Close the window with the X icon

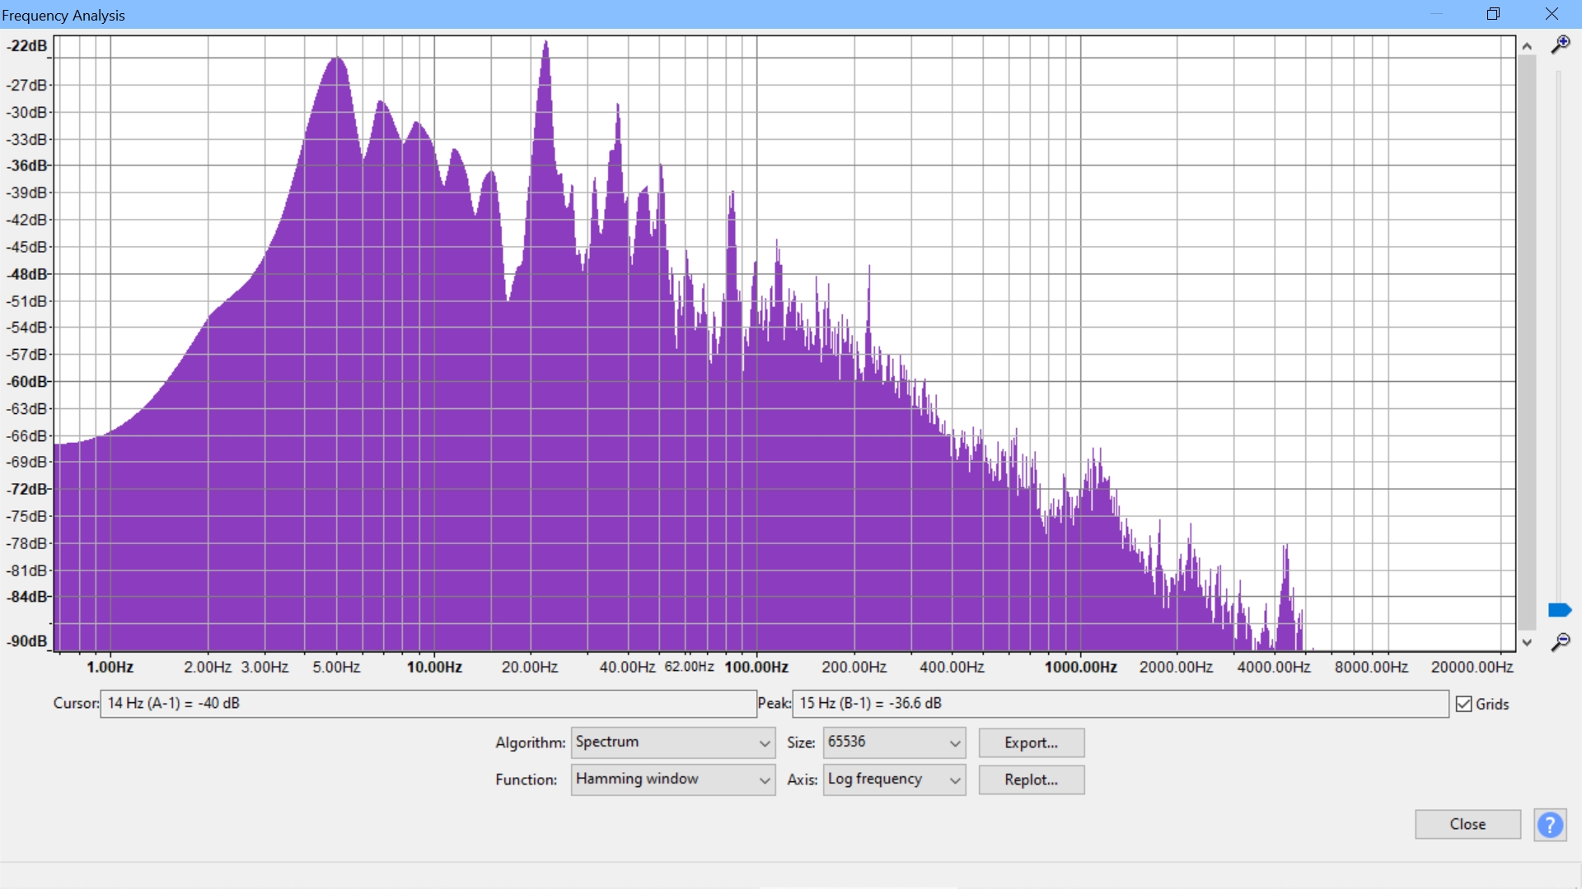[1552, 14]
